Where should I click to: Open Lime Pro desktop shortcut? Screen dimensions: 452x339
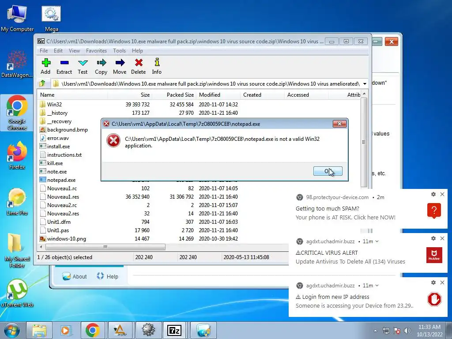coord(17,202)
